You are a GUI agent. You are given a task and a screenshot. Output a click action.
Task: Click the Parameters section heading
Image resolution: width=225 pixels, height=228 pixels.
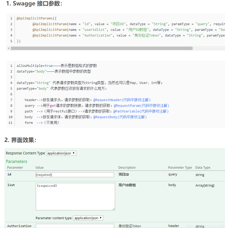point(16,161)
